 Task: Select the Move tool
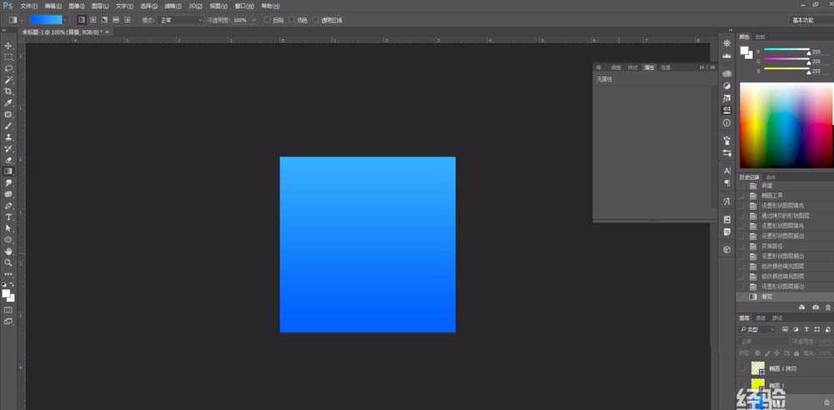point(8,46)
